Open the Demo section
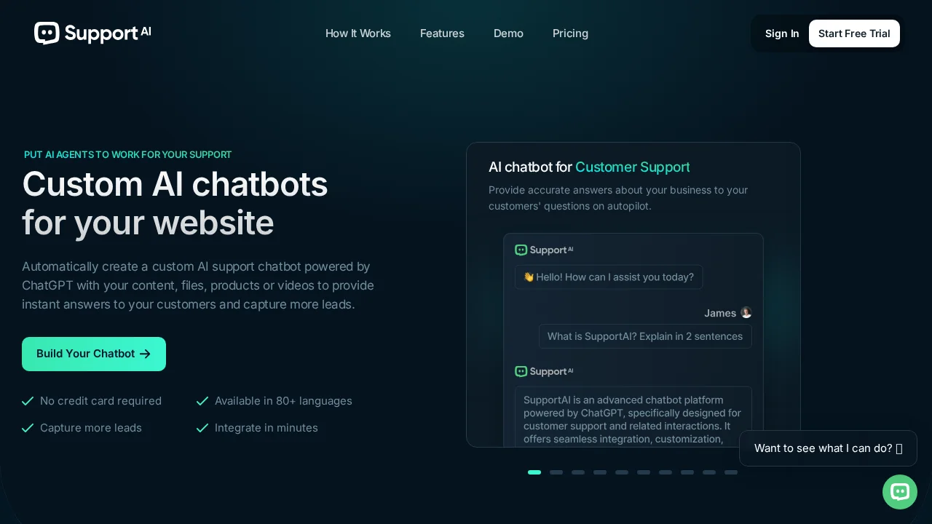Screen dimensions: 932x524 click(508, 33)
